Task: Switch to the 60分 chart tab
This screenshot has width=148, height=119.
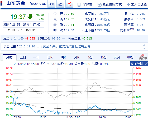Action: tap(130, 57)
